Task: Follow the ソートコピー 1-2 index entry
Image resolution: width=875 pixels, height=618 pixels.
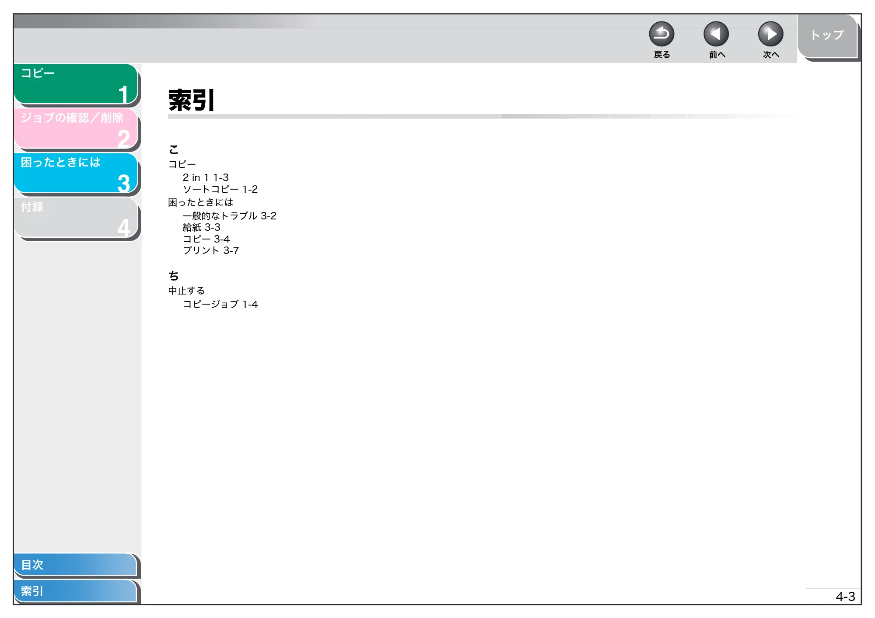Action: coord(220,189)
